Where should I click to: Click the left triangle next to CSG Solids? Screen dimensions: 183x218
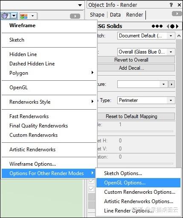pyautogui.click(x=168, y=26)
